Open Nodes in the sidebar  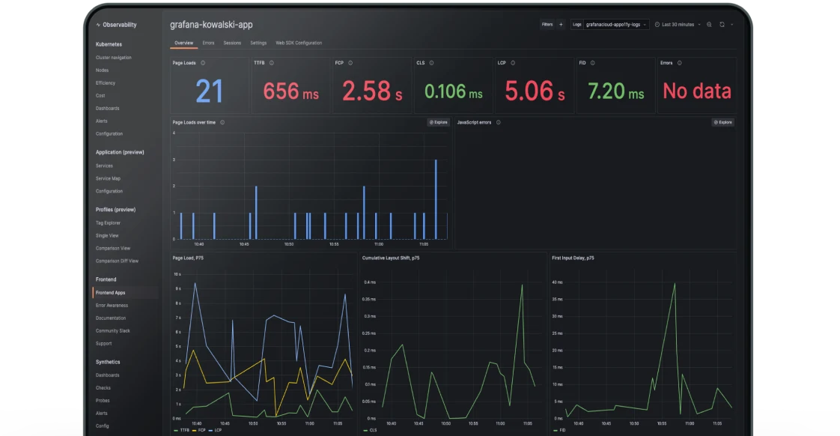coord(103,70)
